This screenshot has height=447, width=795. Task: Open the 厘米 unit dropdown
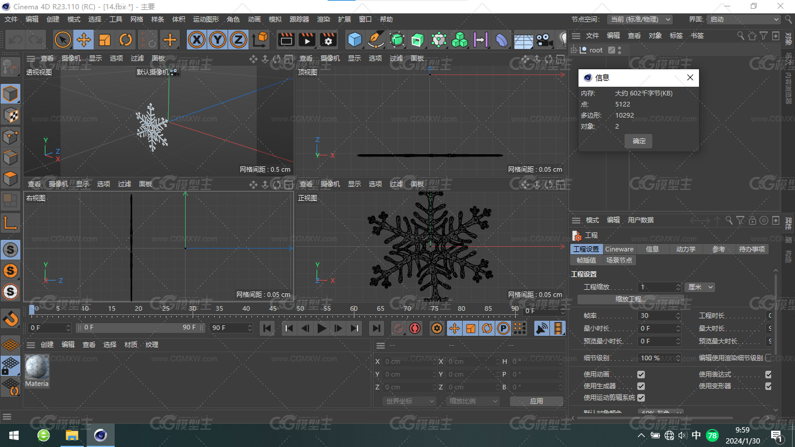pos(700,287)
